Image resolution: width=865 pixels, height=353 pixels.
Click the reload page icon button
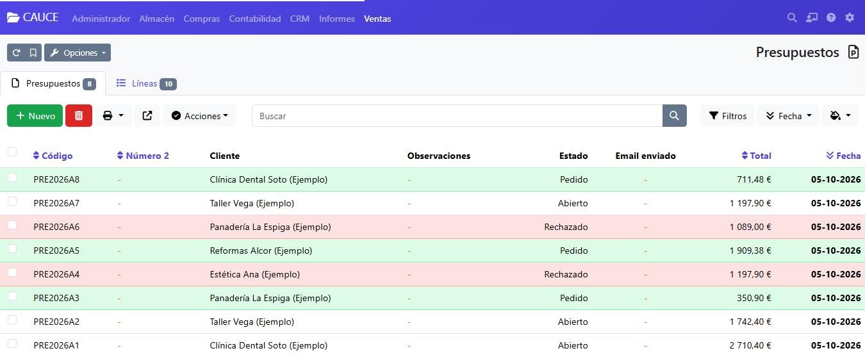pyautogui.click(x=16, y=53)
